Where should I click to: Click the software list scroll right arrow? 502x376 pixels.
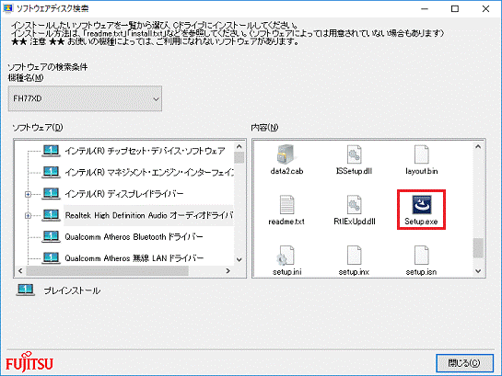pyautogui.click(x=228, y=271)
